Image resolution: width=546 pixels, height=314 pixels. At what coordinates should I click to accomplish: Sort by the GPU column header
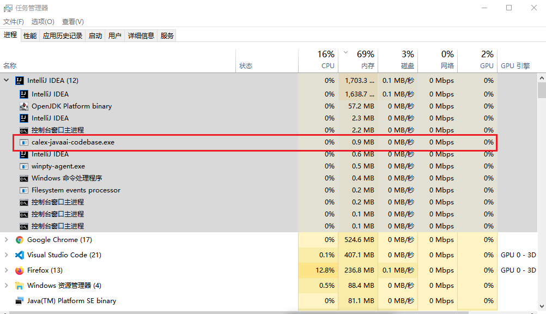pyautogui.click(x=477, y=61)
